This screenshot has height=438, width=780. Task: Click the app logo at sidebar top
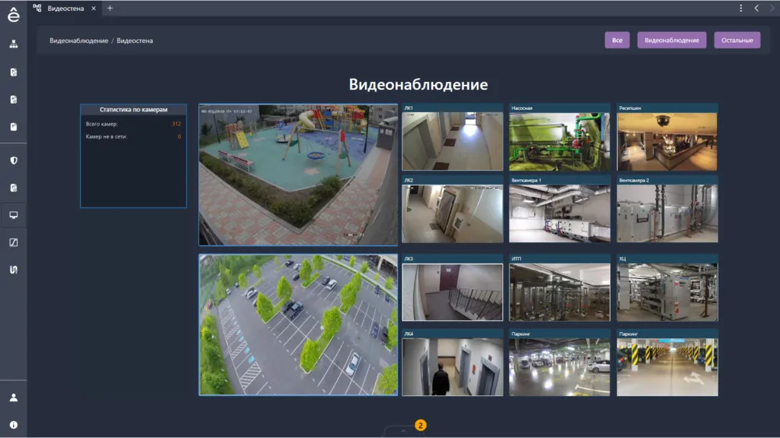(x=13, y=14)
